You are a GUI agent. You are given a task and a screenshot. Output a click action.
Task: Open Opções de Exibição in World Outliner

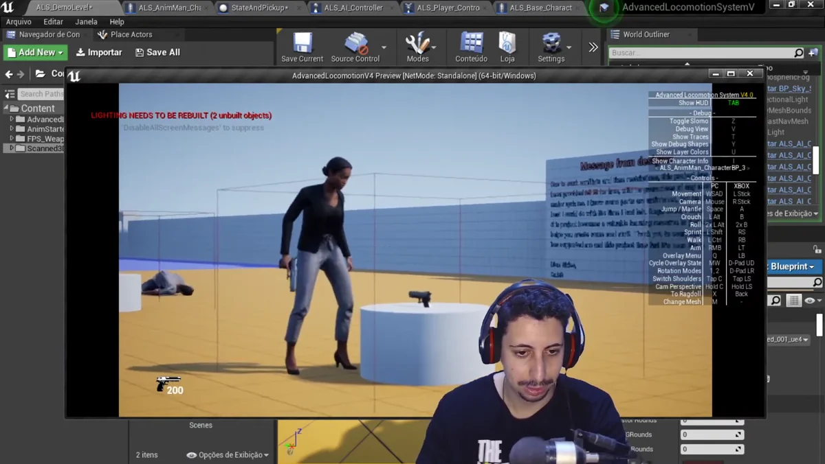coord(793,213)
